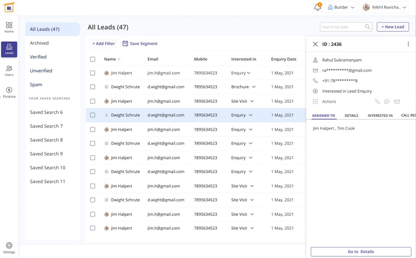The width and height of the screenshot is (416, 258).
Task: Expand the Builder dropdown in the top bar
Action: point(341,7)
